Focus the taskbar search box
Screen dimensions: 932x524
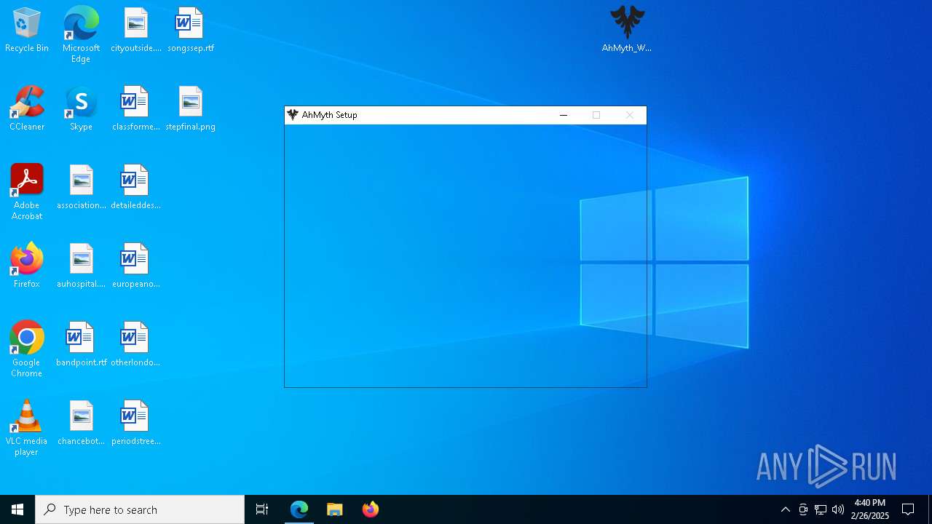click(140, 509)
